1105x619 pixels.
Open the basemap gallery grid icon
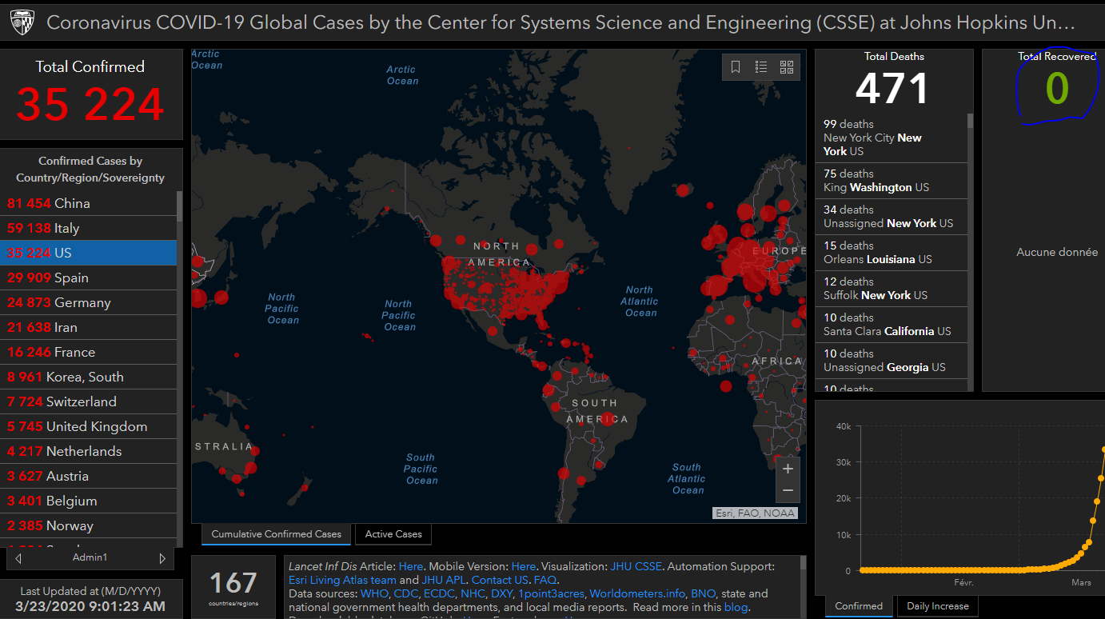point(787,67)
